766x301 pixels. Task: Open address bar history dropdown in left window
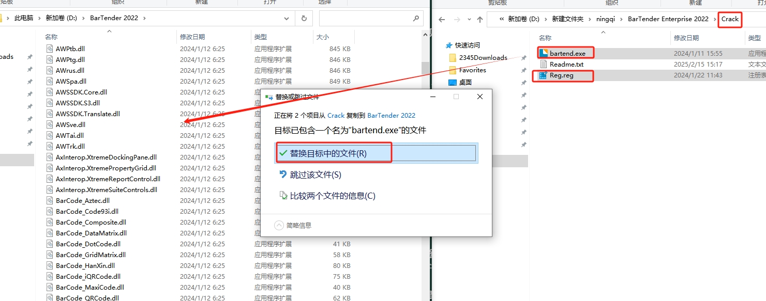click(x=287, y=18)
